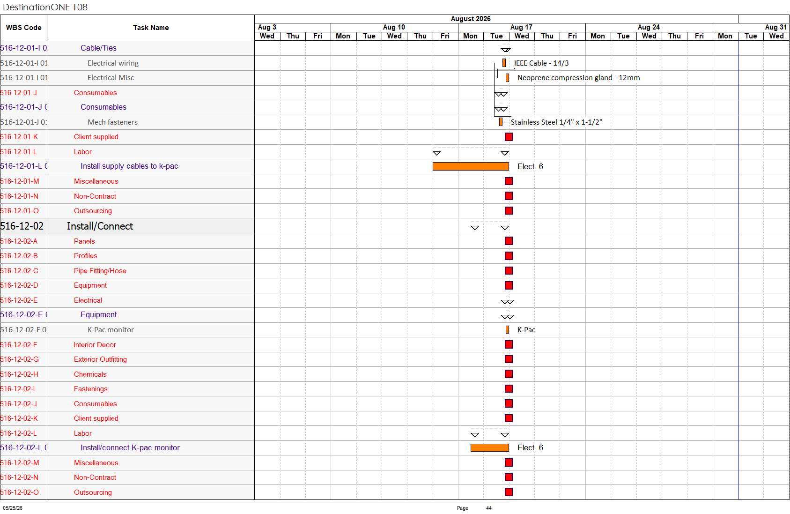Click the Neoprene compression gland - 12mm label
Image resolution: width=790 pixels, height=514 pixels.
coord(578,78)
